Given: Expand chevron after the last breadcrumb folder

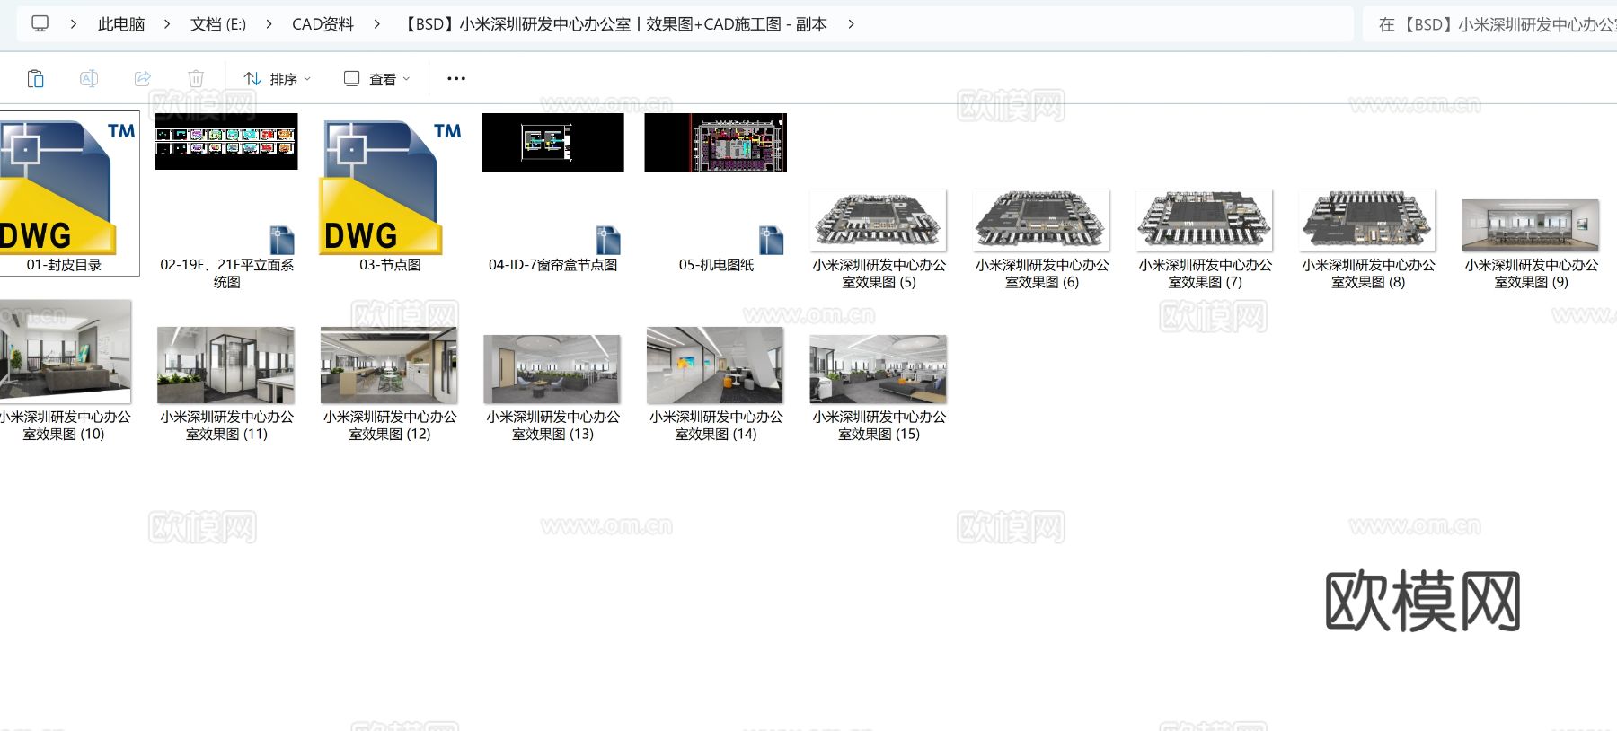Looking at the screenshot, I should click(x=851, y=24).
